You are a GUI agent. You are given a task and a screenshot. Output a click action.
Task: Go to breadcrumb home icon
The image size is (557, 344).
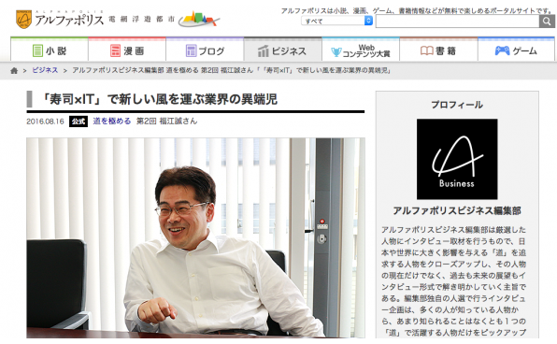14,70
